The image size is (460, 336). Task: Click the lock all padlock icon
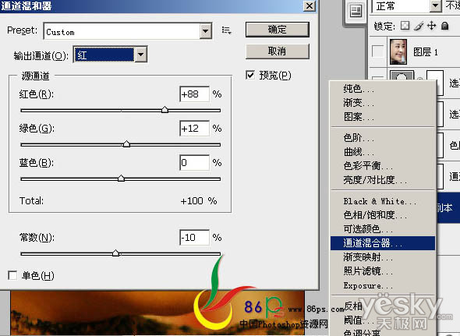445,26
